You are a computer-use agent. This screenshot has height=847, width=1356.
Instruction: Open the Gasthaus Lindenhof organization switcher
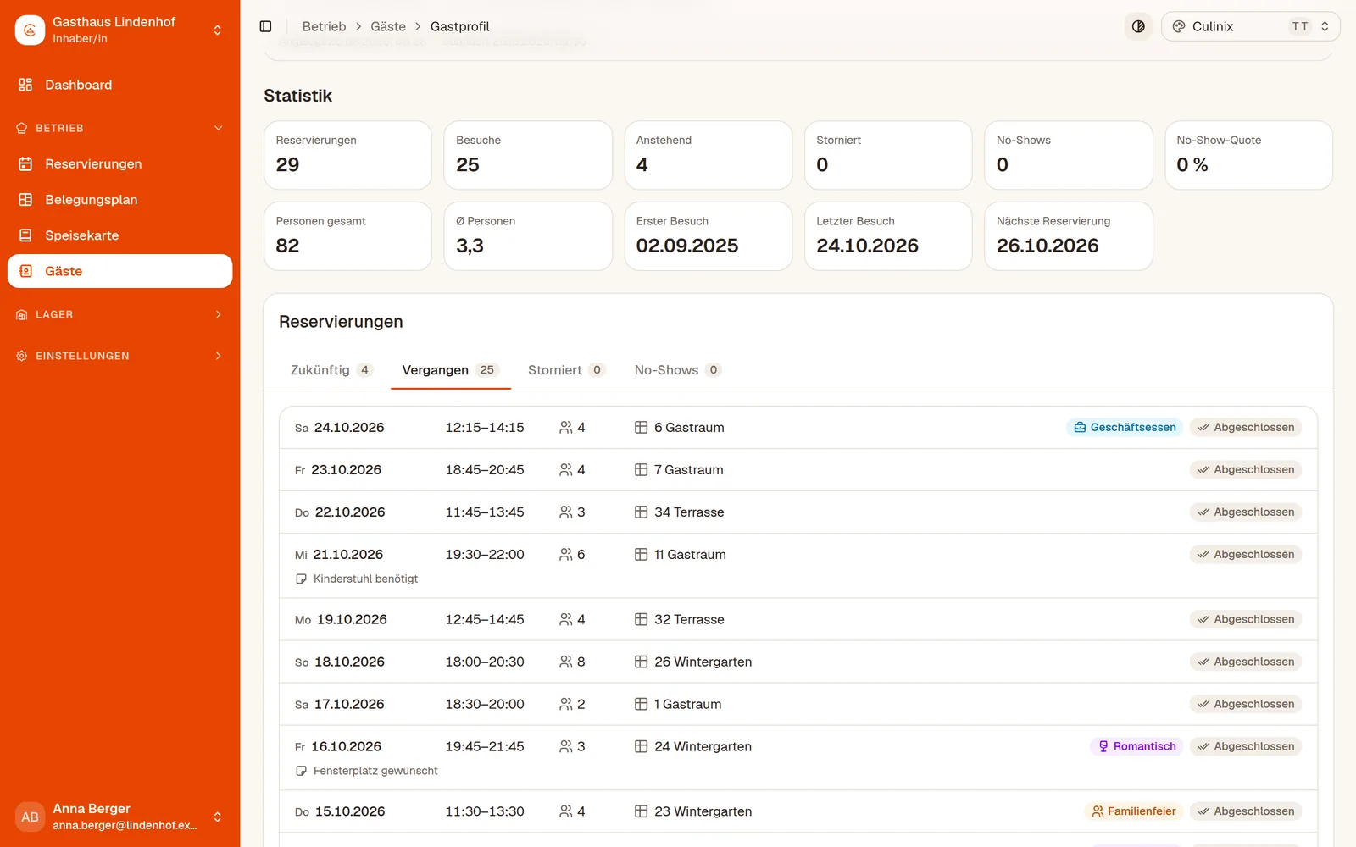pyautogui.click(x=119, y=30)
